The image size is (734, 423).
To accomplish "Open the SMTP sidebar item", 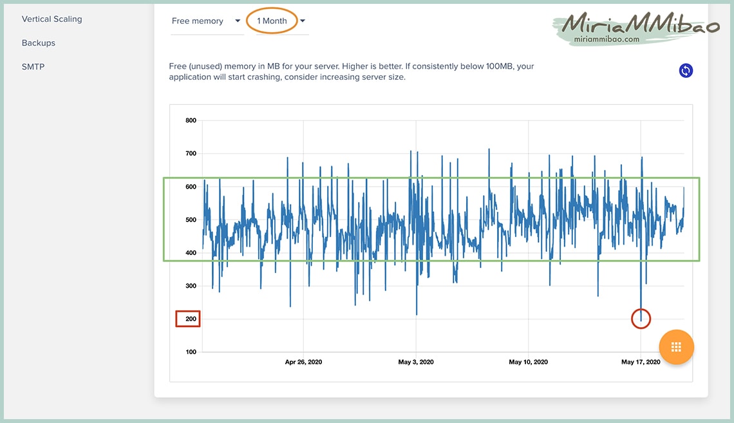I will (x=33, y=67).
